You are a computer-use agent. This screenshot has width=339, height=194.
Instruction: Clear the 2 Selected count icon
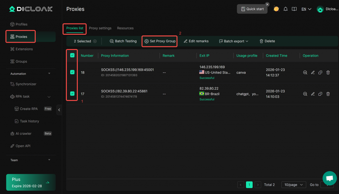(95, 41)
